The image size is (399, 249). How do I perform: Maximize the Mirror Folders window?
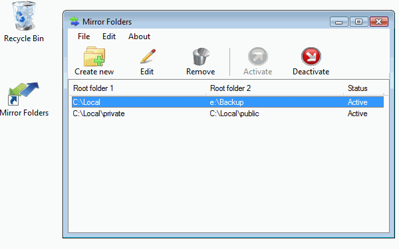[x=359, y=22]
